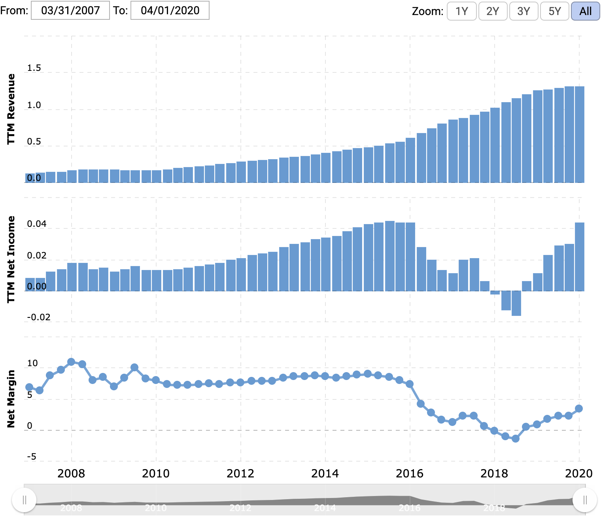The image size is (601, 517).
Task: Click the Net Margin axis title
Action: click(11, 399)
